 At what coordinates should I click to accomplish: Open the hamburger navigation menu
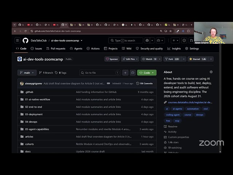(x=17, y=40)
